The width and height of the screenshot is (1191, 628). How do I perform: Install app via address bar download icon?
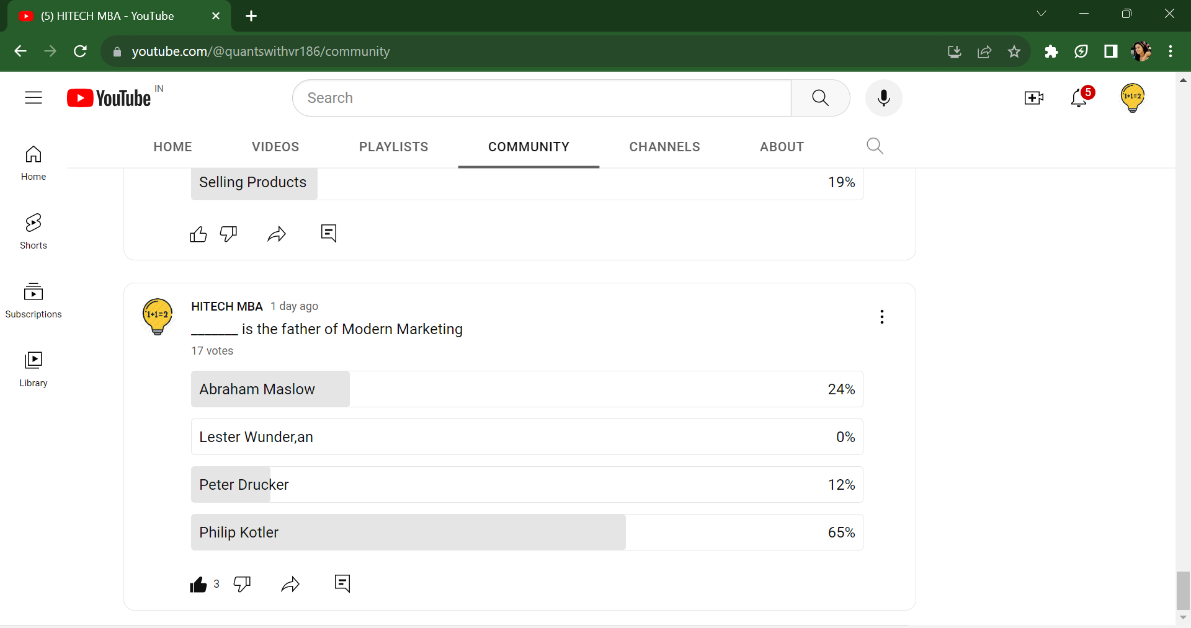(x=955, y=51)
